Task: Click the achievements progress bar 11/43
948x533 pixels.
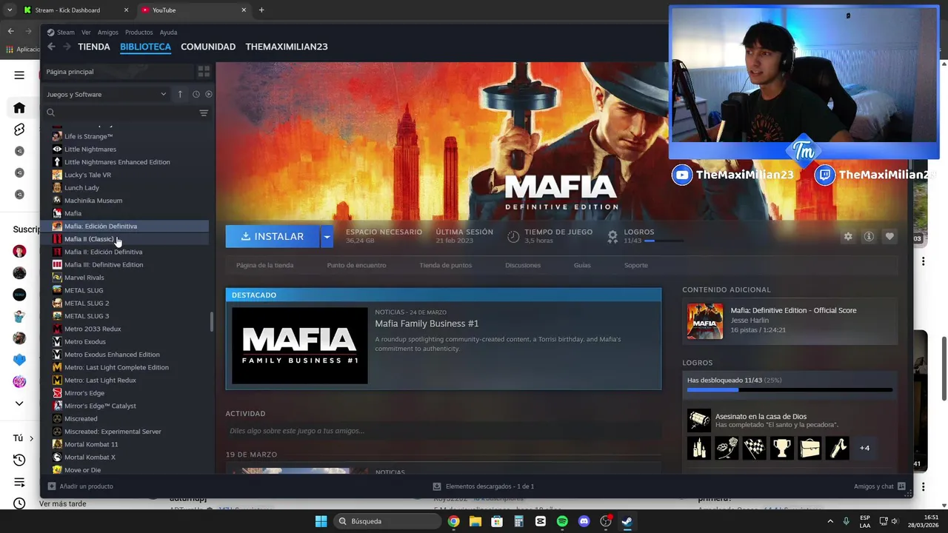Action: 790,389
